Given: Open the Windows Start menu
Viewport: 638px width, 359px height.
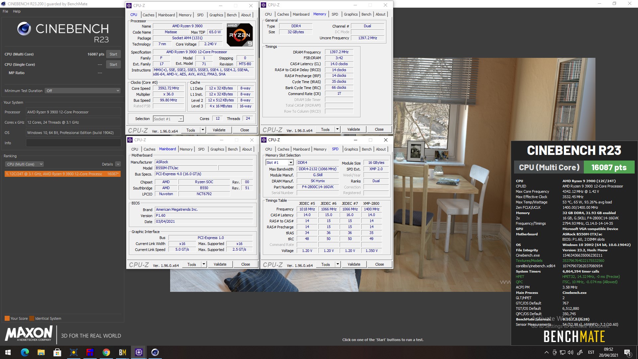Looking at the screenshot, I should click(x=8, y=352).
